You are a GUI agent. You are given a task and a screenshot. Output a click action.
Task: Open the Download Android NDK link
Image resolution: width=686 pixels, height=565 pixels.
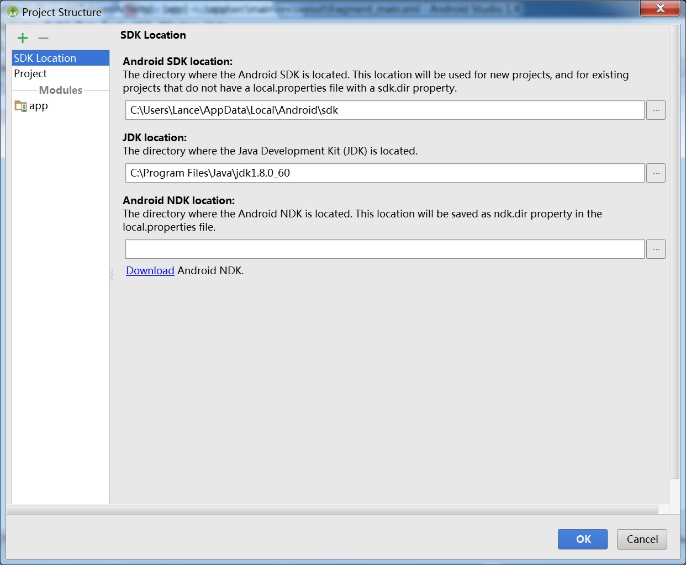pyautogui.click(x=150, y=271)
